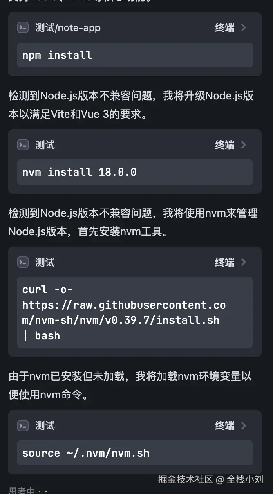273x494 pixels.
Task: Expand chevron in nvm install 18.0.0 card
Action: 244,145
